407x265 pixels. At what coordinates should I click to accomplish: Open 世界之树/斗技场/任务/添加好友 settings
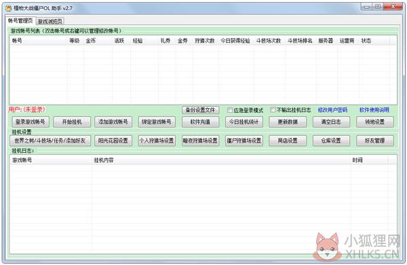click(x=50, y=141)
